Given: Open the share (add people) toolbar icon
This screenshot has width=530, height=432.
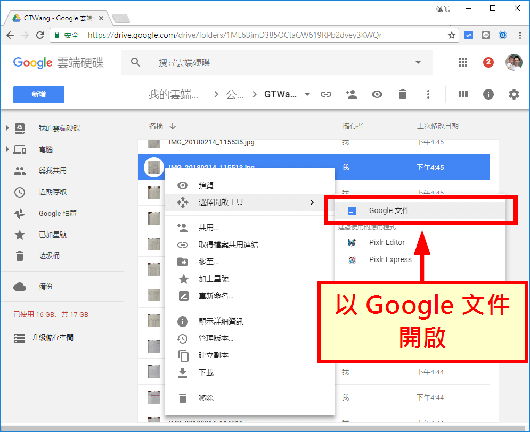Looking at the screenshot, I should 351,94.
